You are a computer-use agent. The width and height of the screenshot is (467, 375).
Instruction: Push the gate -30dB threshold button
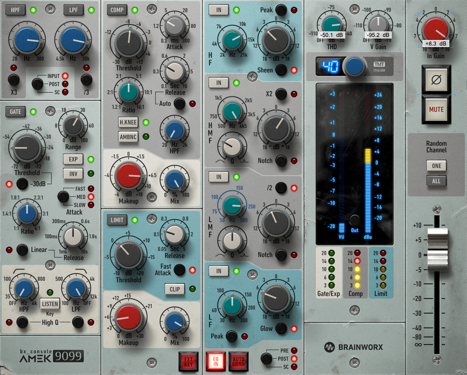pos(22,184)
